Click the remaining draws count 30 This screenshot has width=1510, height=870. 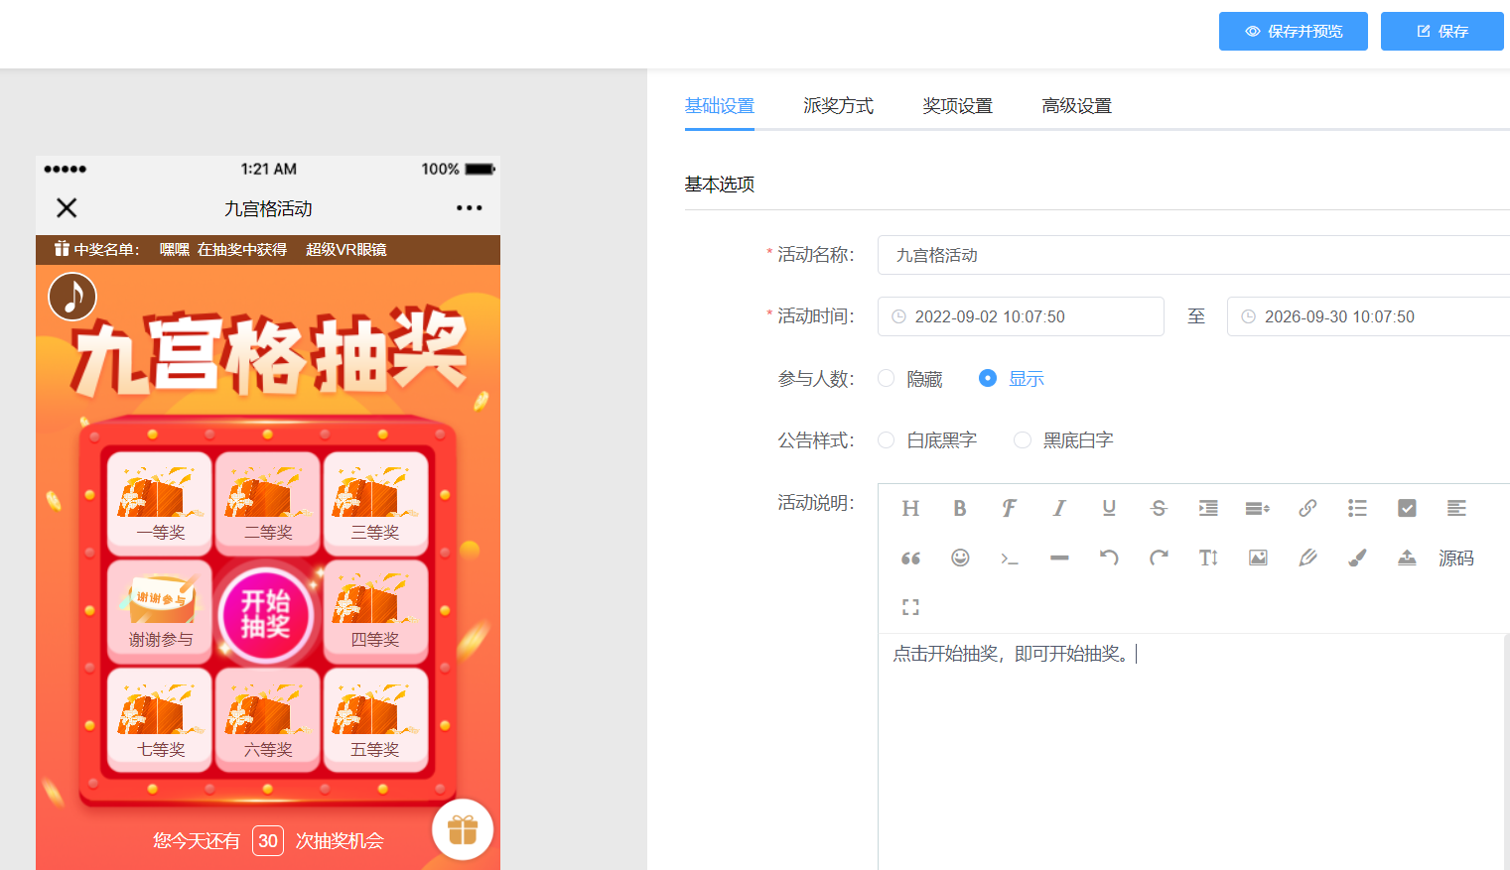pos(268,841)
